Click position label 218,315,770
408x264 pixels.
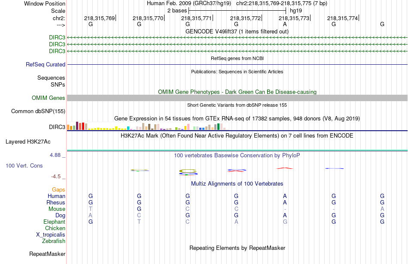pyautogui.click(x=148, y=18)
